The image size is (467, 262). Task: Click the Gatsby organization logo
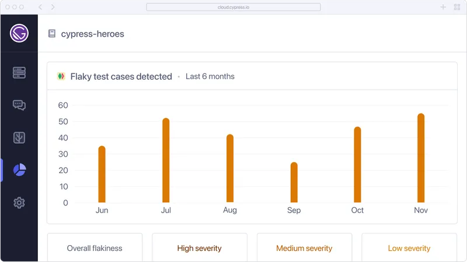19,33
